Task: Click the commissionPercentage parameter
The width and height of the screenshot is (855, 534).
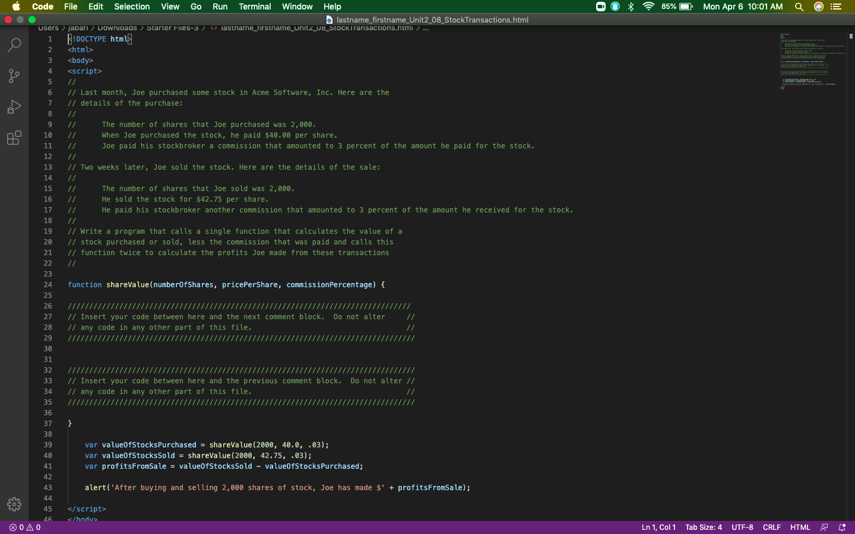Action: tap(329, 285)
